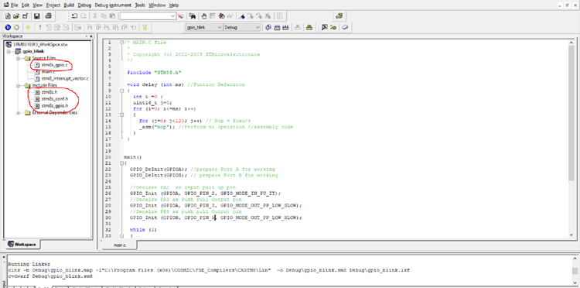Screen dimensions: 580x288
Task: Click the Cut scissors icon
Action: coord(95,16)
